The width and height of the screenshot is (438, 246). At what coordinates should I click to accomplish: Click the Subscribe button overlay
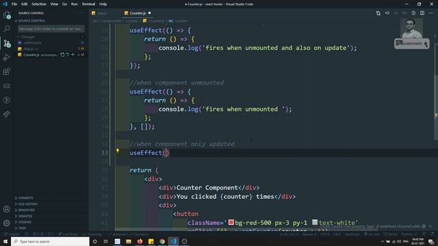[x=411, y=44]
